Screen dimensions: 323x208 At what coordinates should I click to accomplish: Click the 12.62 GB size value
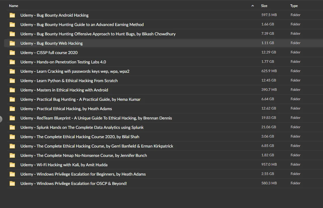pos(269,108)
